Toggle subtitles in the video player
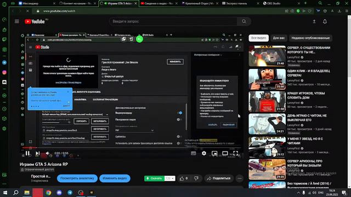The width and height of the screenshot is (351, 197). (194, 153)
